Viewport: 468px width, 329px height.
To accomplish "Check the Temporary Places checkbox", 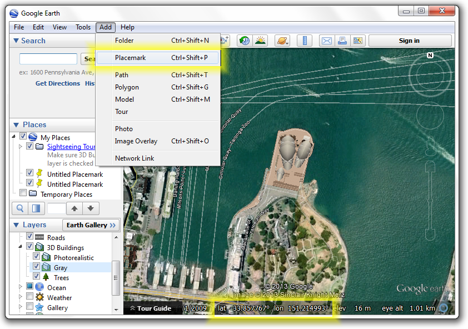I will click(23, 194).
